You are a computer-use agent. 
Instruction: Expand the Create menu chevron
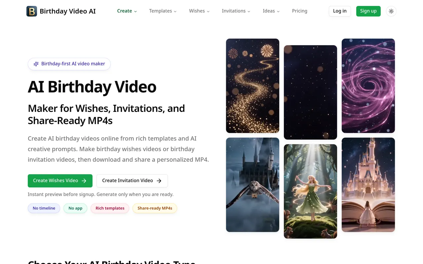(x=135, y=11)
